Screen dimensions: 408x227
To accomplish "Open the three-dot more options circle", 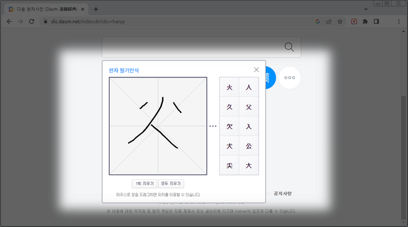I will click(290, 77).
